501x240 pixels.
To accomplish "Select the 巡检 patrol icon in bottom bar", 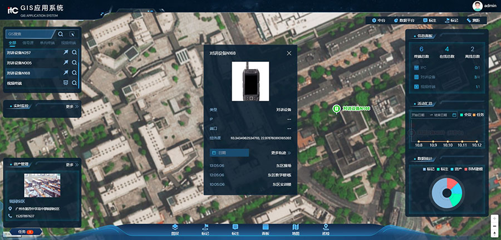I will (326, 228).
